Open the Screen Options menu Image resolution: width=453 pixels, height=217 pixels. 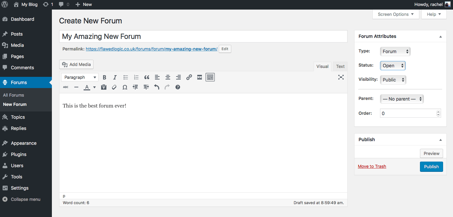point(396,14)
